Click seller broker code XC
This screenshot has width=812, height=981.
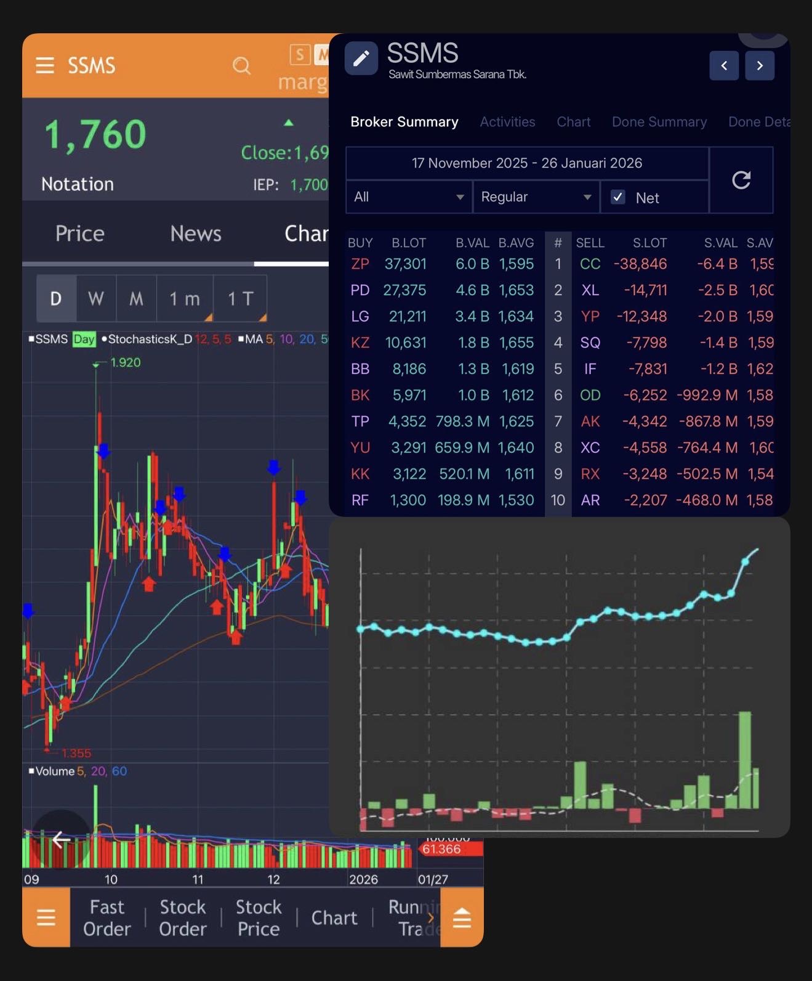(x=590, y=448)
